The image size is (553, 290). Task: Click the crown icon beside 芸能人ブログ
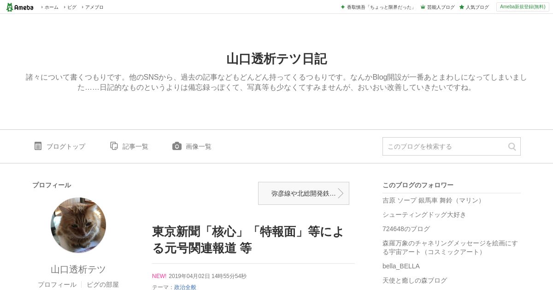point(423,7)
